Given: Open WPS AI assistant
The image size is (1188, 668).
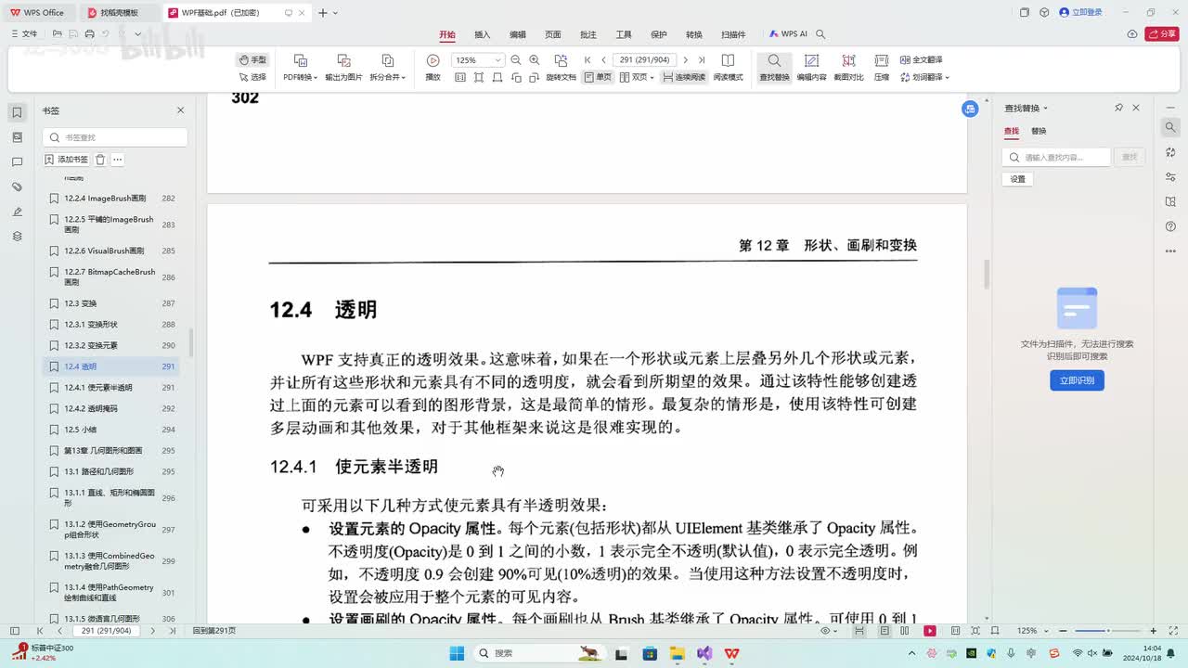Looking at the screenshot, I should pos(788,34).
